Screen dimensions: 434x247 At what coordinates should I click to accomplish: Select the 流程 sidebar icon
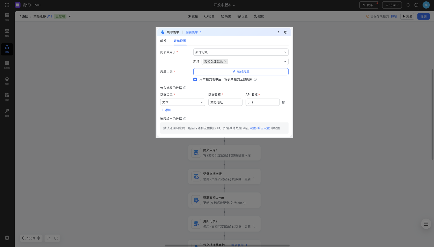pyautogui.click(x=7, y=49)
